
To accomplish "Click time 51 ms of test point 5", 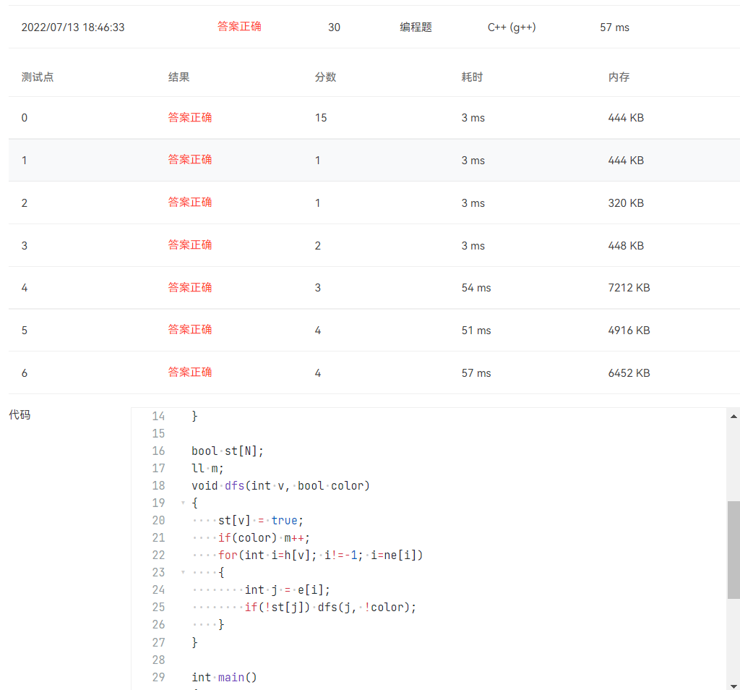I will tap(476, 330).
